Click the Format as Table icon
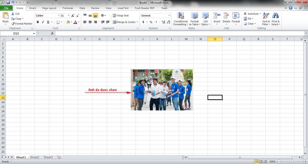Viewport: 308px width, 164px height. (194, 18)
